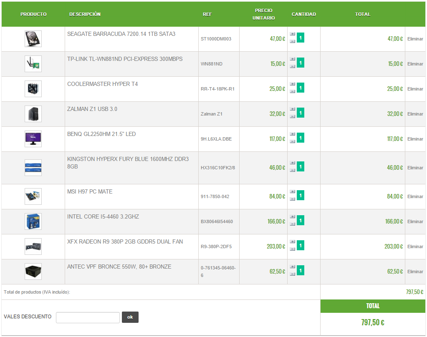The height and width of the screenshot is (337, 427).
Task: Decrease quantity of Kingston HyperX Fury RAM
Action: tap(293, 171)
